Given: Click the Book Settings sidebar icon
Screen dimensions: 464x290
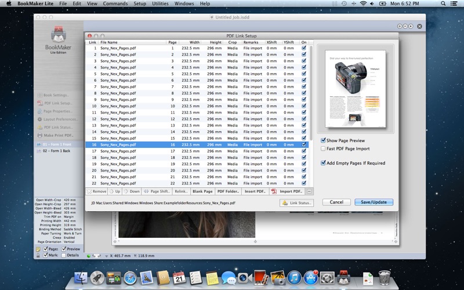Looking at the screenshot, I should 39,95.
